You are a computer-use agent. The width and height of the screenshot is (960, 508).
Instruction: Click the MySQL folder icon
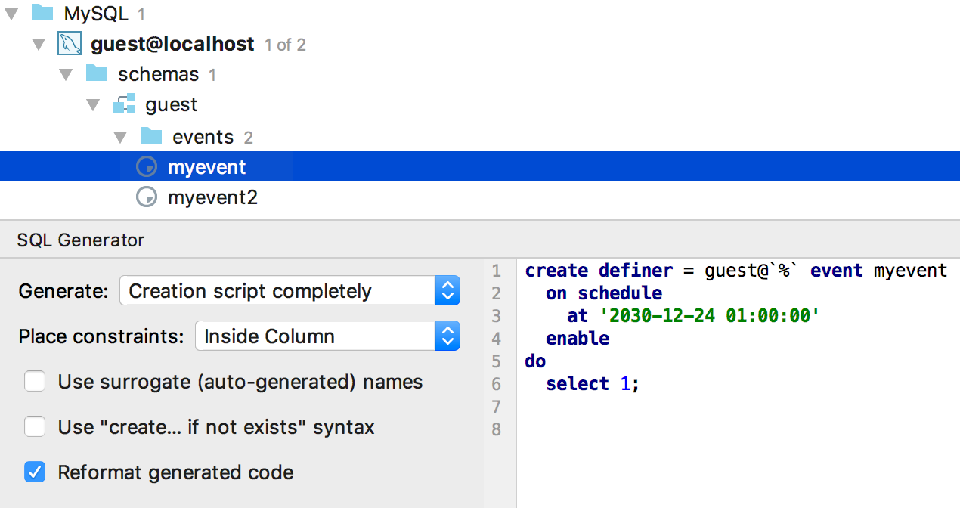tap(42, 13)
